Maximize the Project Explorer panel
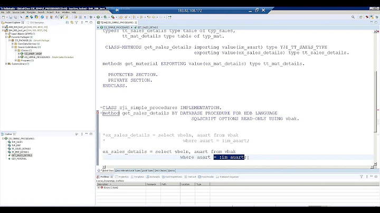380x213 pixels. click(91, 22)
